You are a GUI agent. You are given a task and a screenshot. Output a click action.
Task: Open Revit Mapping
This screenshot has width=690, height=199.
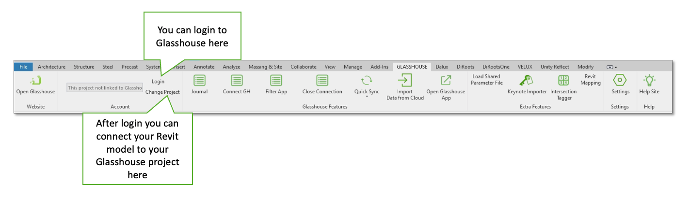pos(590,80)
